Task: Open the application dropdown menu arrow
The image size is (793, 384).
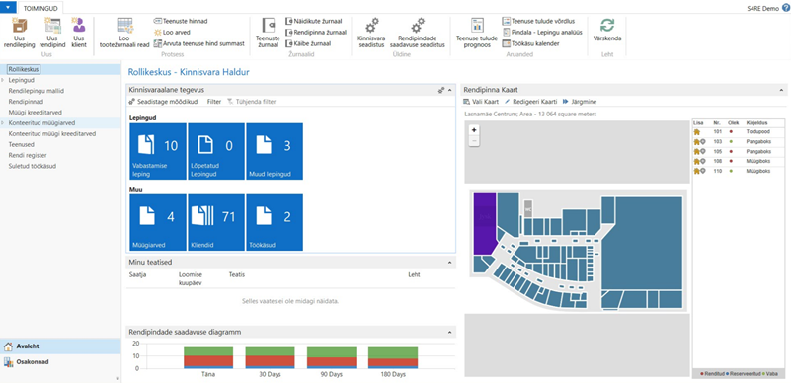Action: point(8,7)
